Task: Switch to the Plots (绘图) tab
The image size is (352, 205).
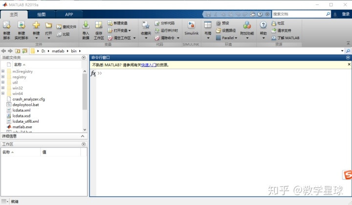Action: coord(42,15)
